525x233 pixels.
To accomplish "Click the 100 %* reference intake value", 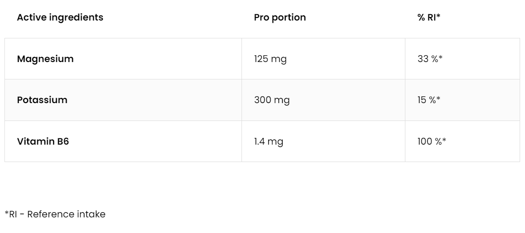I will [432, 141].
